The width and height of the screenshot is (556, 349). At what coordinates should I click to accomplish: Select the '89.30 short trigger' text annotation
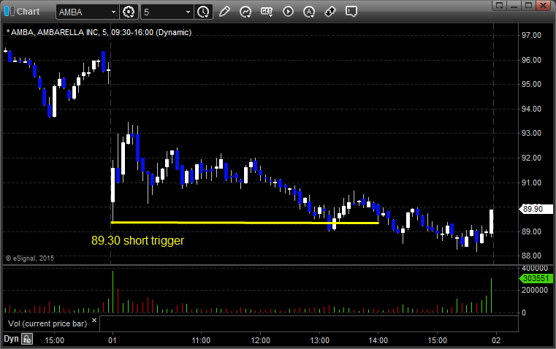pos(137,241)
